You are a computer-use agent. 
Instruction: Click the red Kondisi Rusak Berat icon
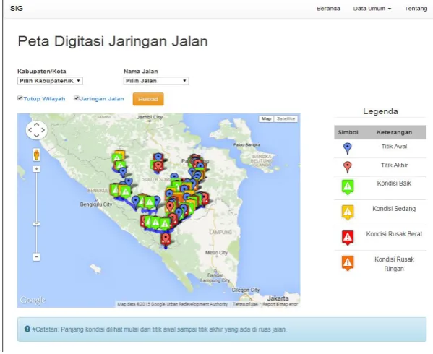click(x=348, y=238)
